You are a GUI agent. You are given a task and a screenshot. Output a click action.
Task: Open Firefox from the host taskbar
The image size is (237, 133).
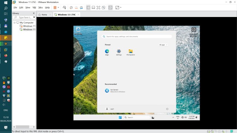click(x=6, y=56)
